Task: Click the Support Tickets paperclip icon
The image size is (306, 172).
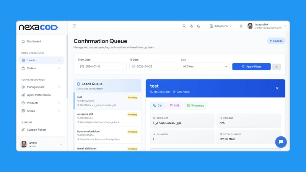Action: point(23,130)
